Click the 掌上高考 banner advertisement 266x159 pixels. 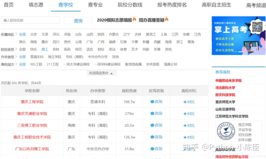(x=238, y=35)
